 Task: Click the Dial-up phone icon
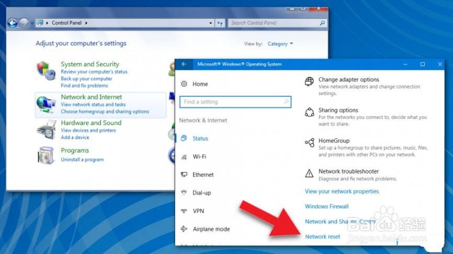pos(184,192)
